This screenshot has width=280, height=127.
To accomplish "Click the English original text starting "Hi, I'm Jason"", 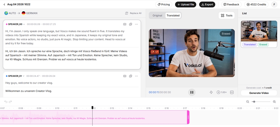I will click(65, 37).
